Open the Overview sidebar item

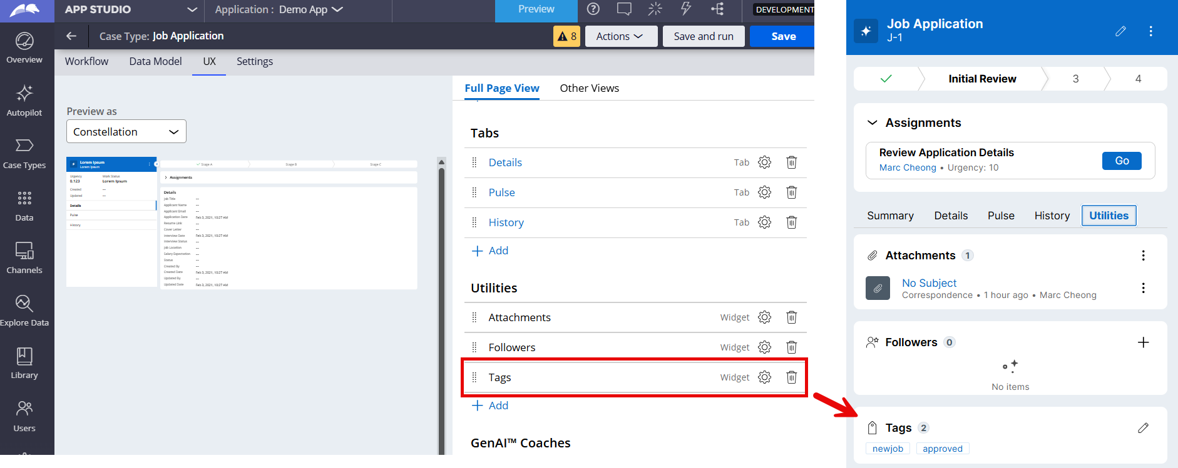(x=24, y=49)
